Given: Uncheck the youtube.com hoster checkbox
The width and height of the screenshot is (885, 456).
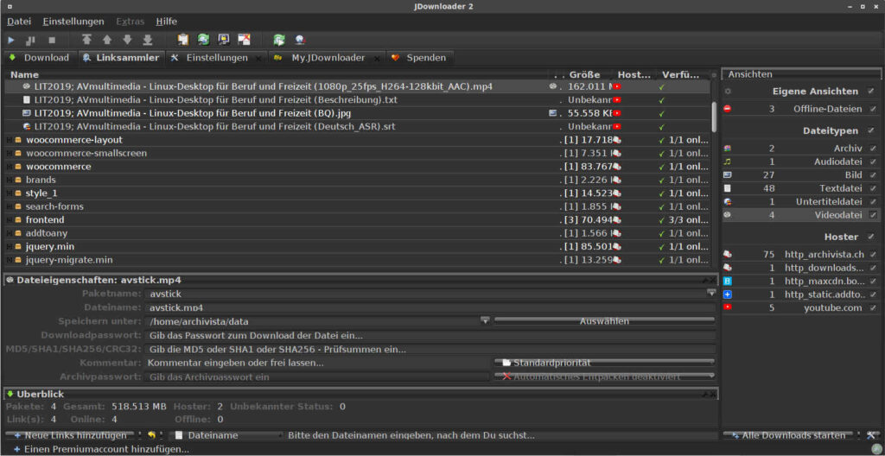Looking at the screenshot, I should point(873,307).
